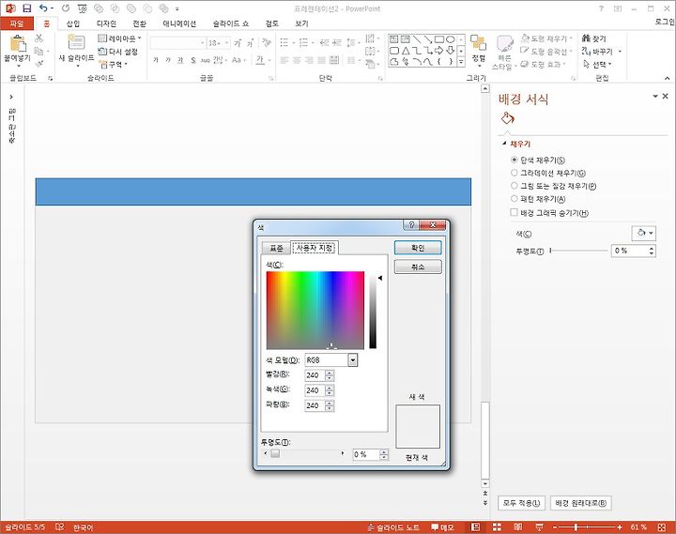Image resolution: width=676 pixels, height=534 pixels.
Task: Click the text shadow S icon
Action: pos(193,60)
